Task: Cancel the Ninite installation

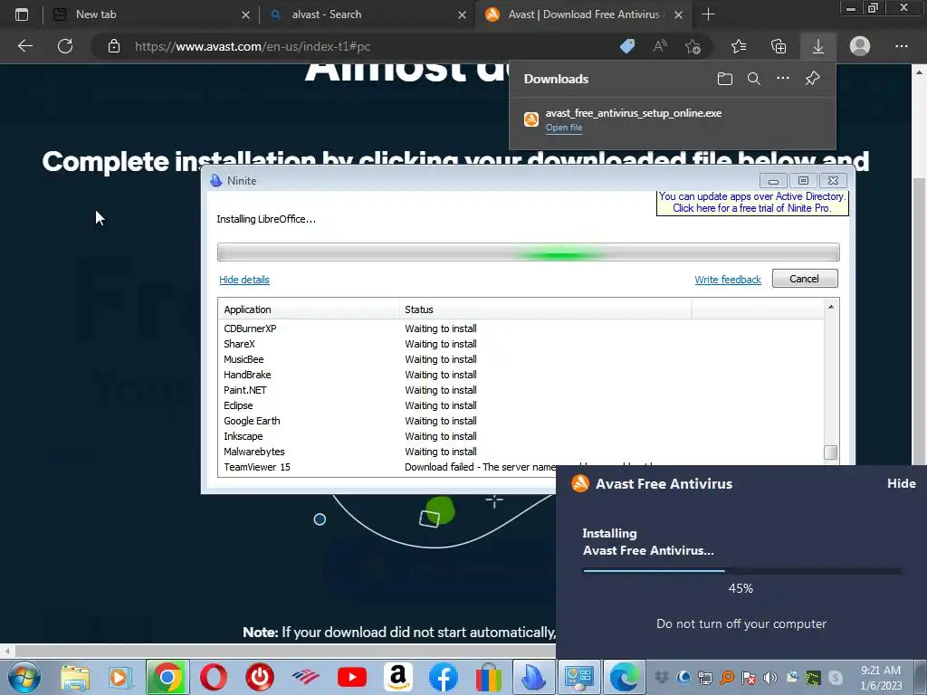Action: pyautogui.click(x=805, y=279)
